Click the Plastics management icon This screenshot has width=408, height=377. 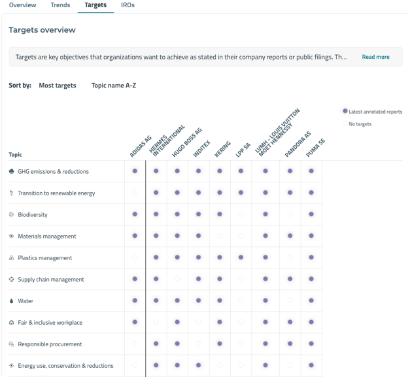(x=12, y=257)
